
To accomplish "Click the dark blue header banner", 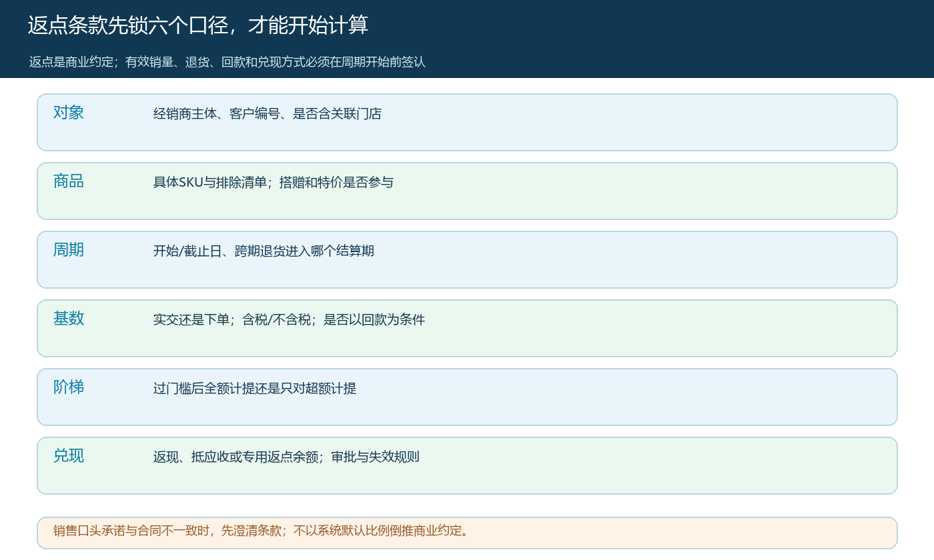I will (667, 39).
